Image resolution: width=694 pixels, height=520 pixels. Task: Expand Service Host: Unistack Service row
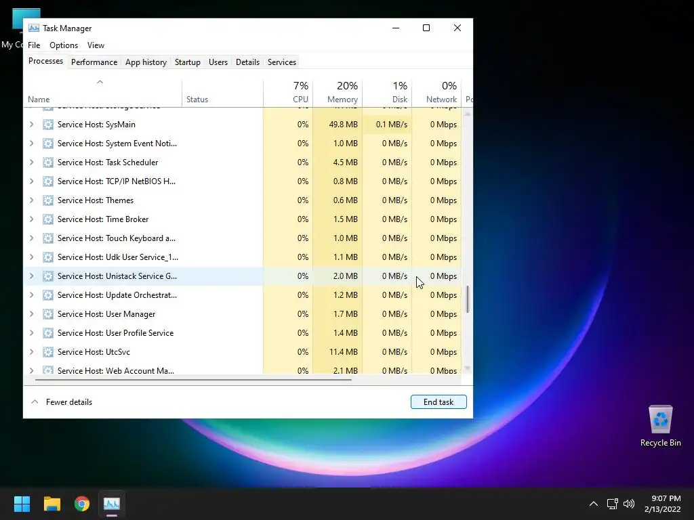coord(31,276)
